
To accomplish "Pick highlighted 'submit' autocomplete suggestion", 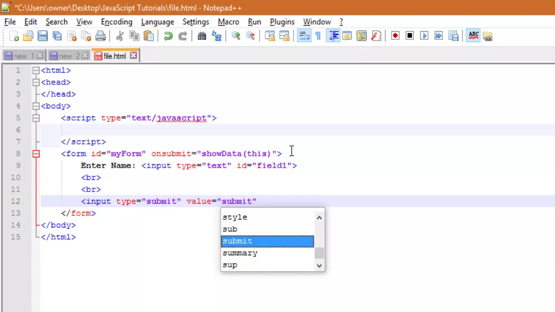I will [x=267, y=241].
